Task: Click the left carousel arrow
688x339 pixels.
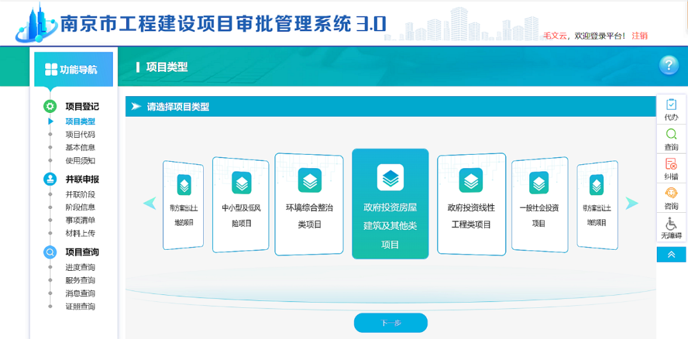Action: [x=150, y=203]
